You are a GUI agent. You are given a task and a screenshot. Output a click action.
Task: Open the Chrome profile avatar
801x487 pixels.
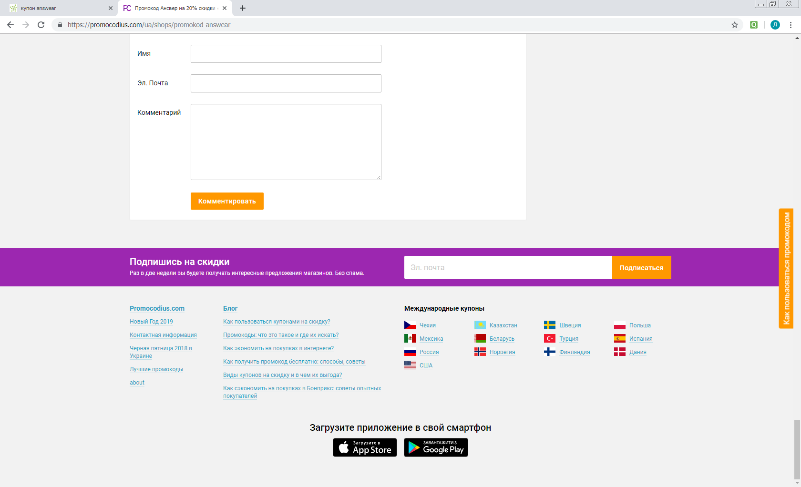[x=775, y=25]
